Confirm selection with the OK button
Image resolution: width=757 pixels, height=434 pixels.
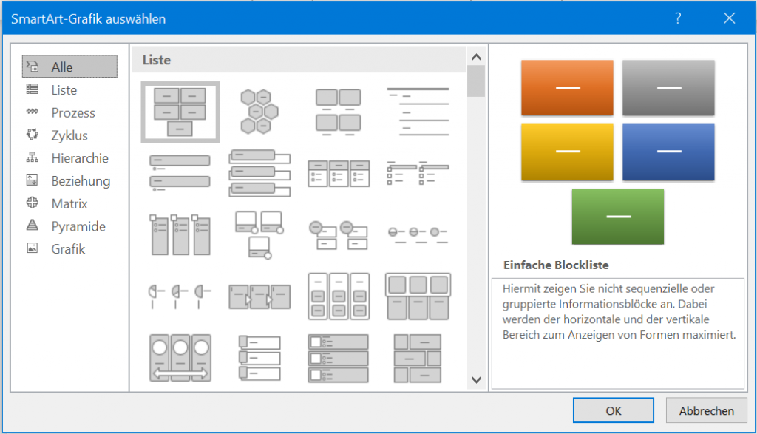coord(613,410)
